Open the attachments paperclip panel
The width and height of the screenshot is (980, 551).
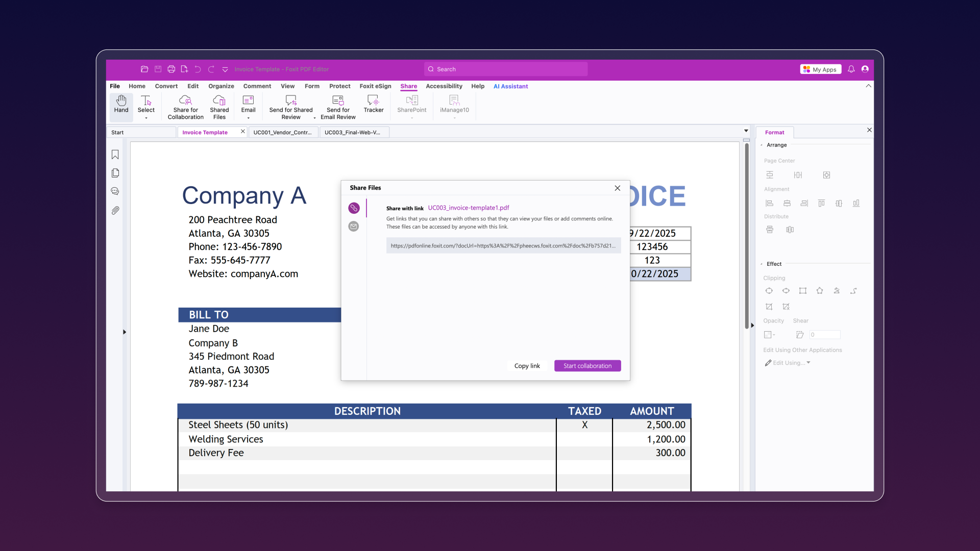click(x=115, y=210)
